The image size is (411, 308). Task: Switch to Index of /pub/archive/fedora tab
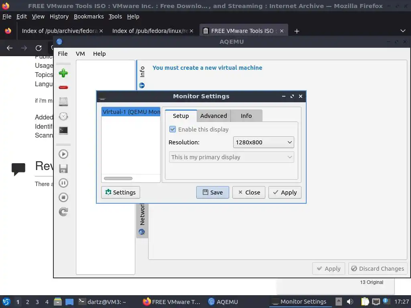pyautogui.click(x=59, y=31)
